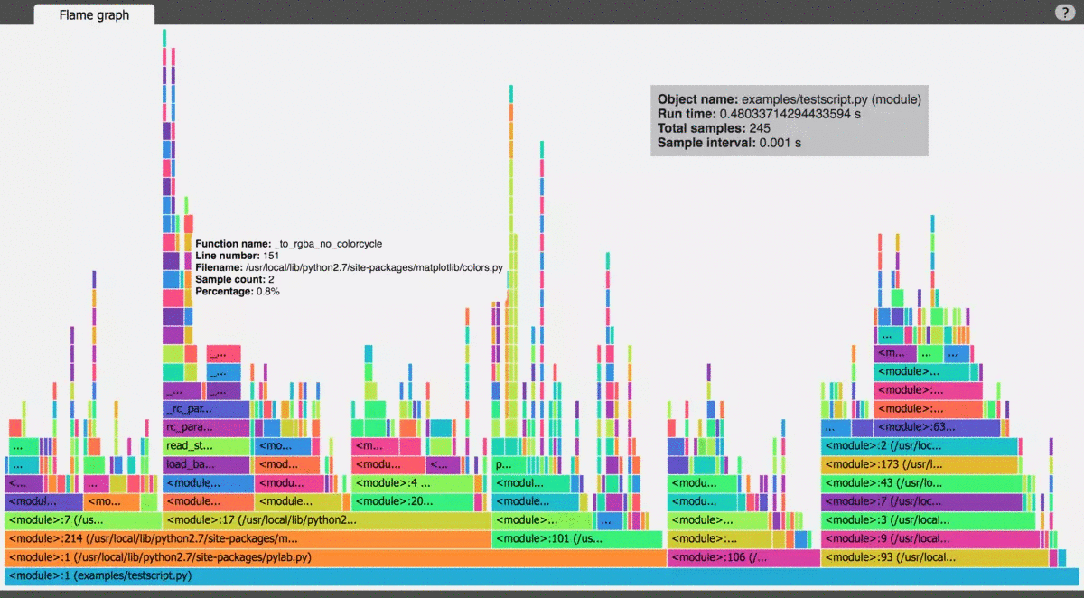This screenshot has width=1084, height=598.
Task: Switch to the Flame graph tab
Action: coord(94,14)
